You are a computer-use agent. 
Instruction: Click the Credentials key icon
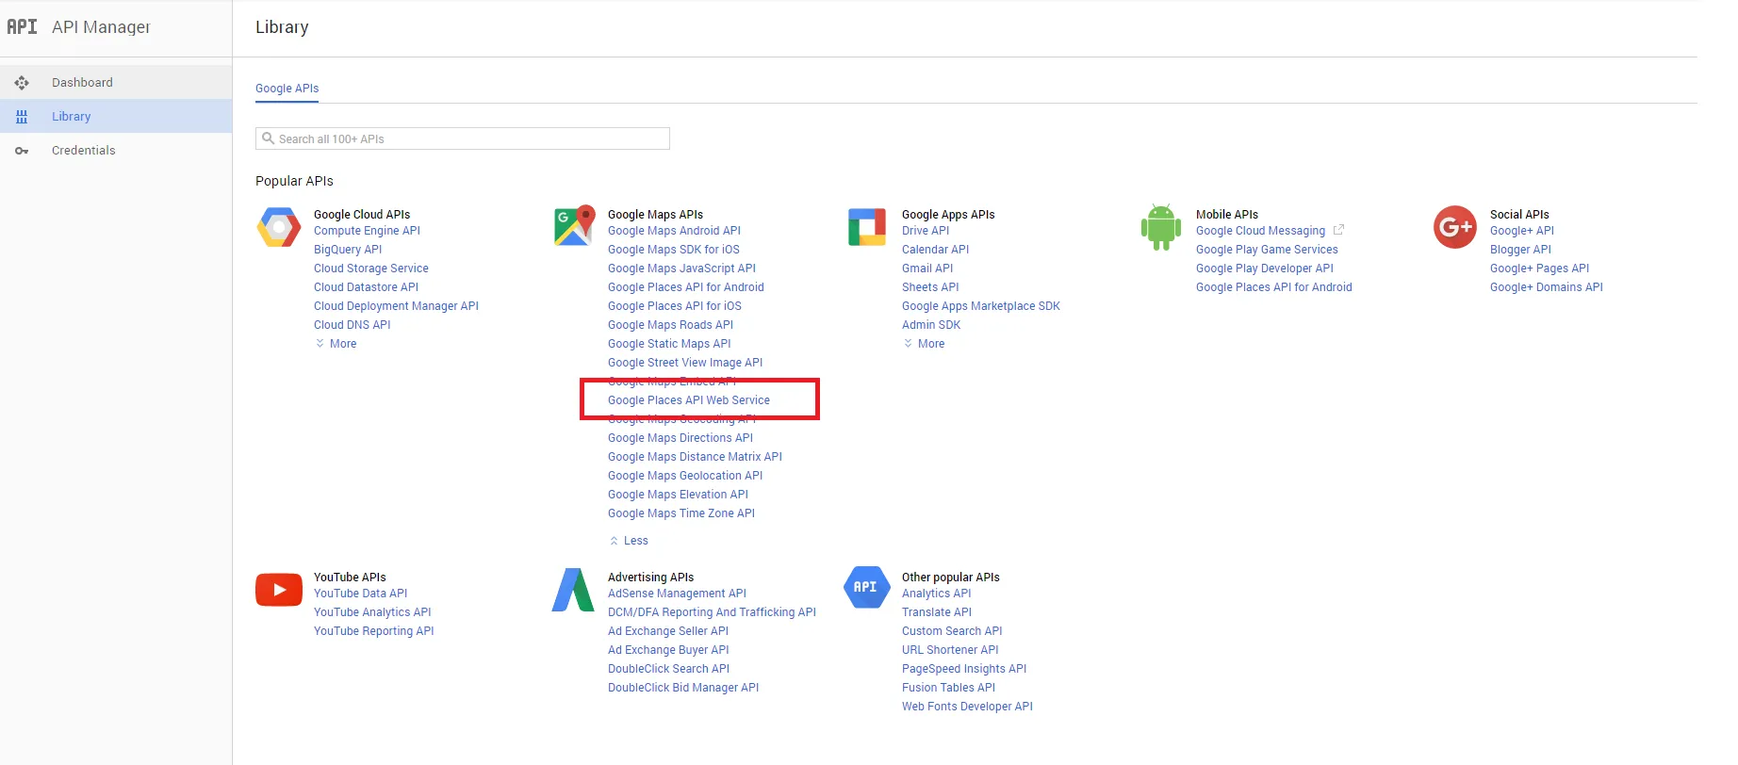(22, 151)
